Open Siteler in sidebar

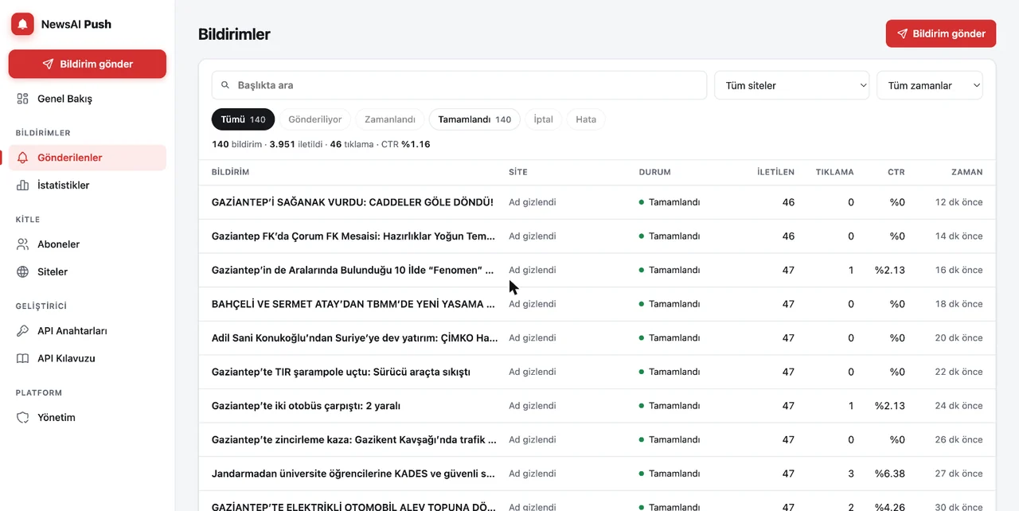[88, 272]
